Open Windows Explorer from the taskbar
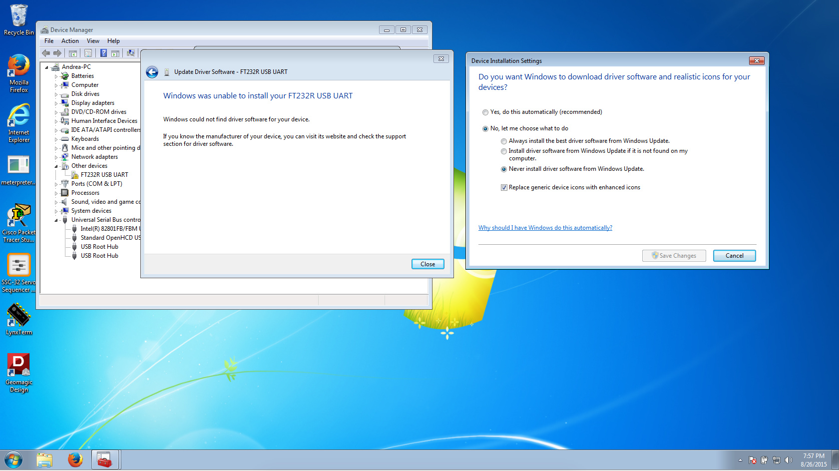Viewport: 839px width, 471px height. coord(44,460)
